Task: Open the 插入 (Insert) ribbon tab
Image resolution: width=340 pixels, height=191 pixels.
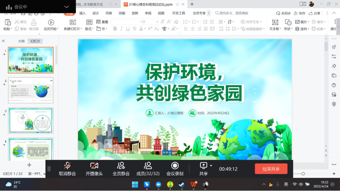Action: click(83, 13)
